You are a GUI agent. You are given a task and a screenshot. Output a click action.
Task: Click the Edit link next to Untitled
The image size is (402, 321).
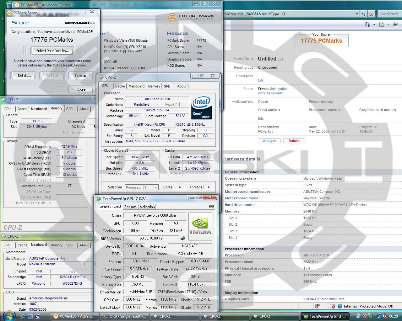[280, 59]
